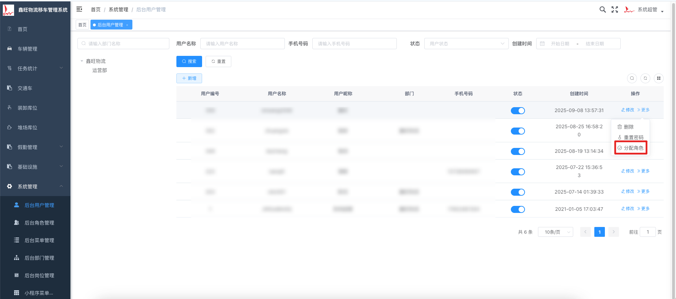Expand the 基础设施 sidebar menu
The image size is (676, 299).
tap(35, 167)
